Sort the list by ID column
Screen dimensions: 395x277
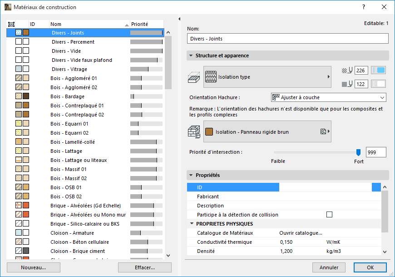coord(39,24)
